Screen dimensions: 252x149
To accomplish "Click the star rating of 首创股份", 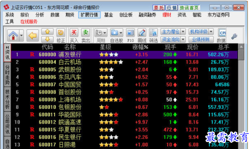I will [x=106, y=92].
